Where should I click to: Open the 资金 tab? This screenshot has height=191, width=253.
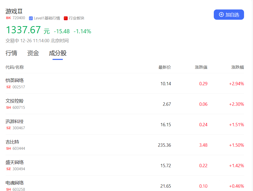point(33,53)
